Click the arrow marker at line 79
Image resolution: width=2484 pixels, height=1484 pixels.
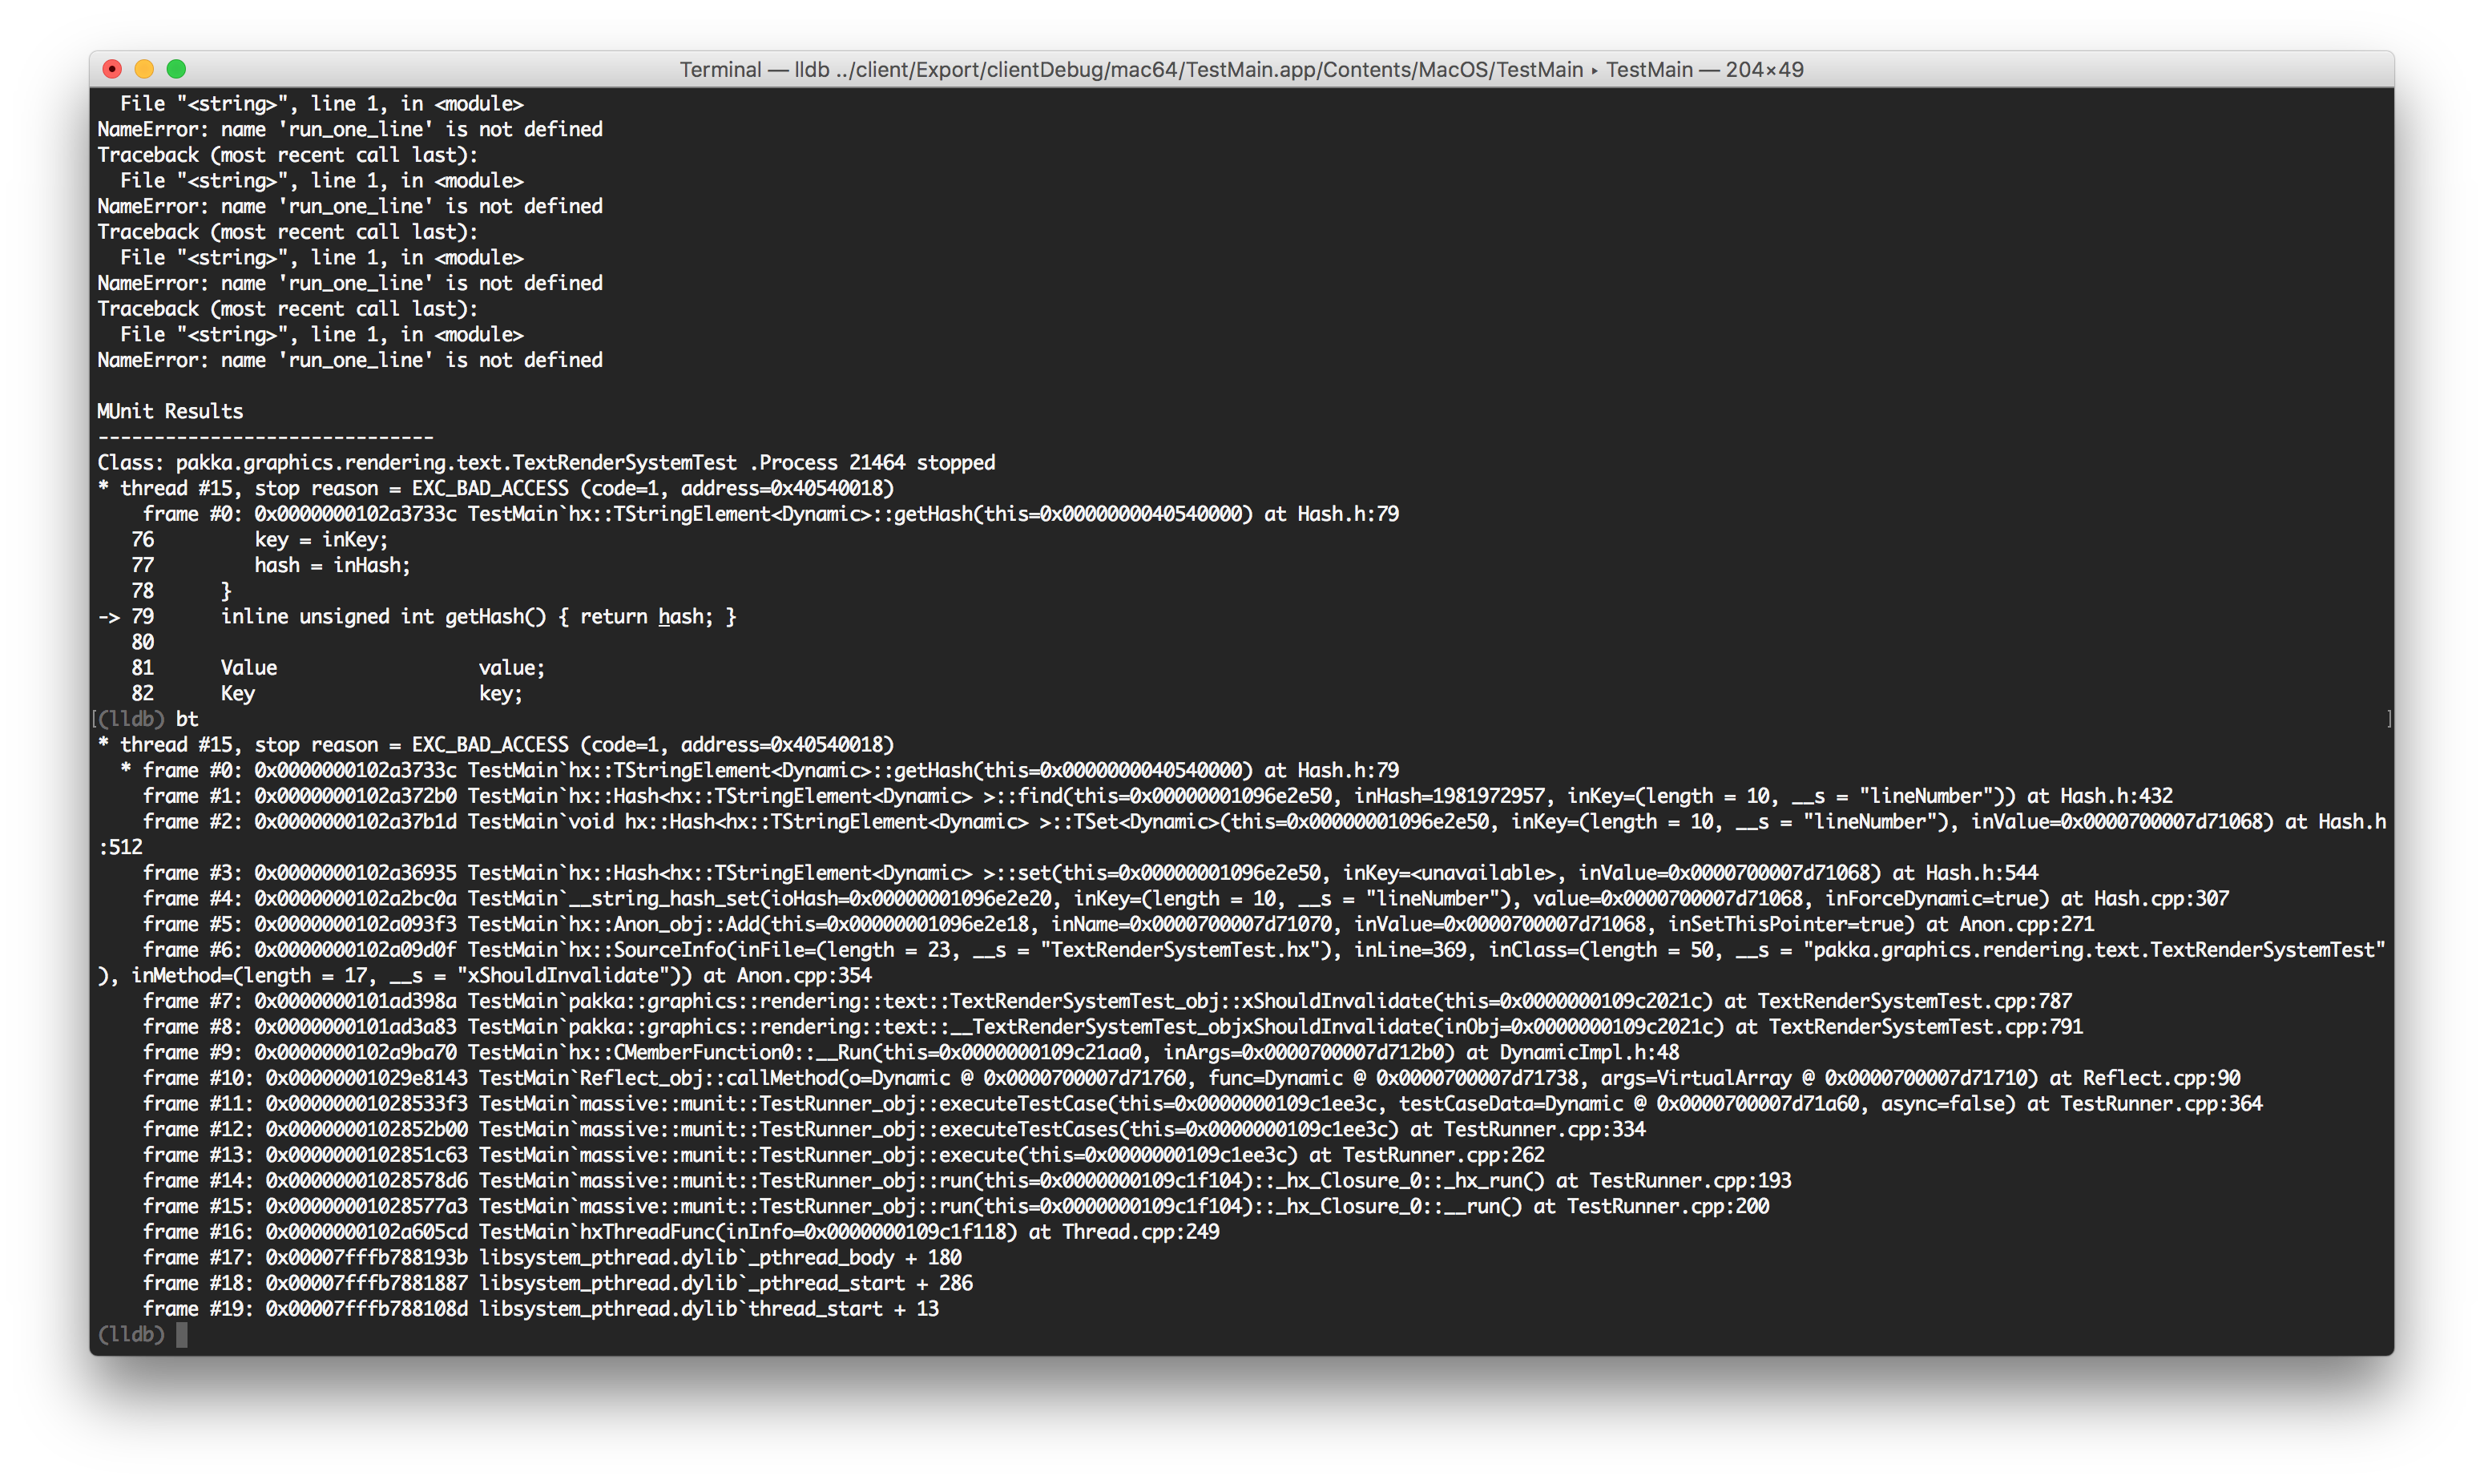108,616
